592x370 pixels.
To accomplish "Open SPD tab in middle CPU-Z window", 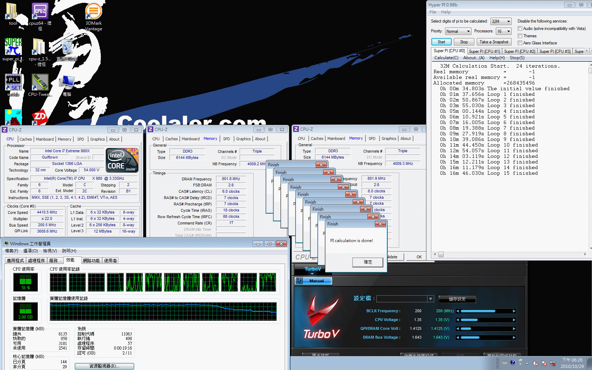I will (x=227, y=139).
